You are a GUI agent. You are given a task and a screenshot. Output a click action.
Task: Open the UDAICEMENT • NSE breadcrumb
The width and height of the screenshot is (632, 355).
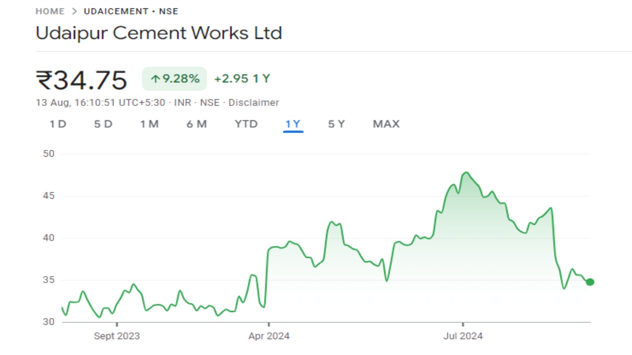[131, 11]
